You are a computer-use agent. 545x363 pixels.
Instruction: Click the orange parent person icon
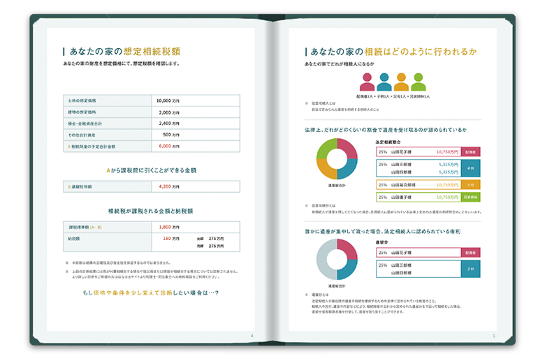pyautogui.click(x=401, y=82)
